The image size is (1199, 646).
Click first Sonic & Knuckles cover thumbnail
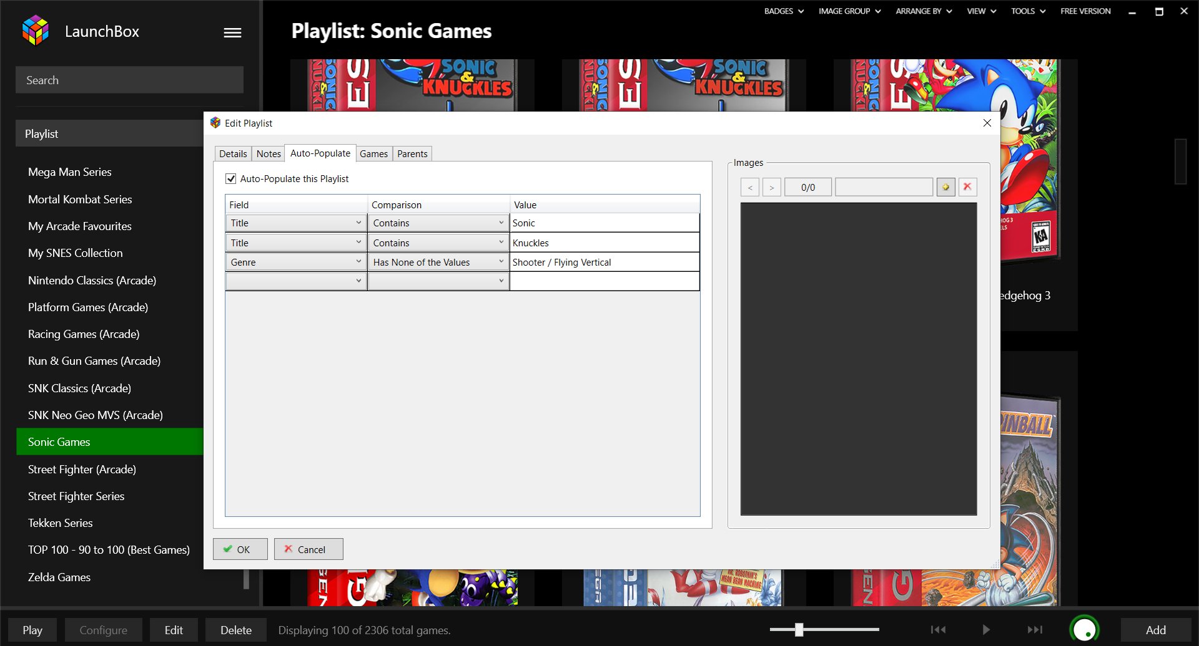click(x=412, y=85)
